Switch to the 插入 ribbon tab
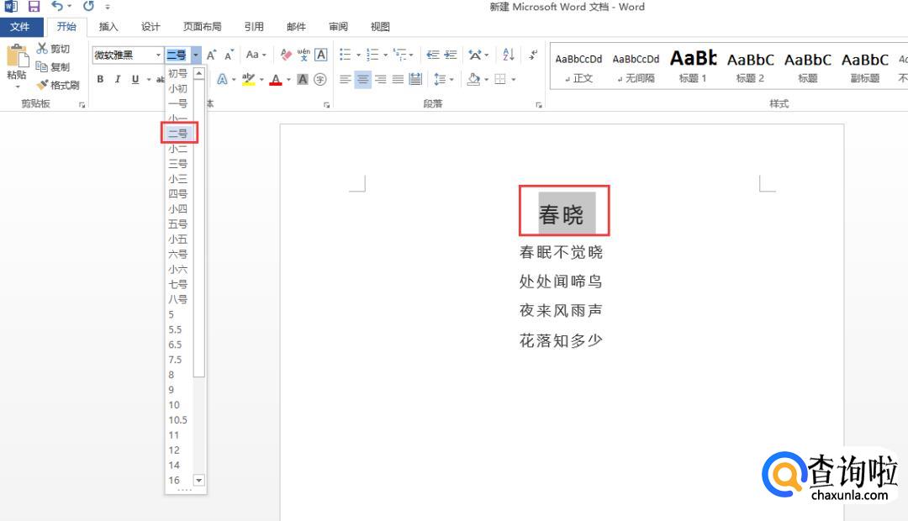 pos(108,27)
